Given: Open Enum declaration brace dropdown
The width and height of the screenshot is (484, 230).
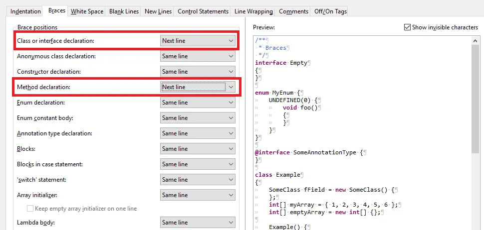Looking at the screenshot, I should pos(198,103).
